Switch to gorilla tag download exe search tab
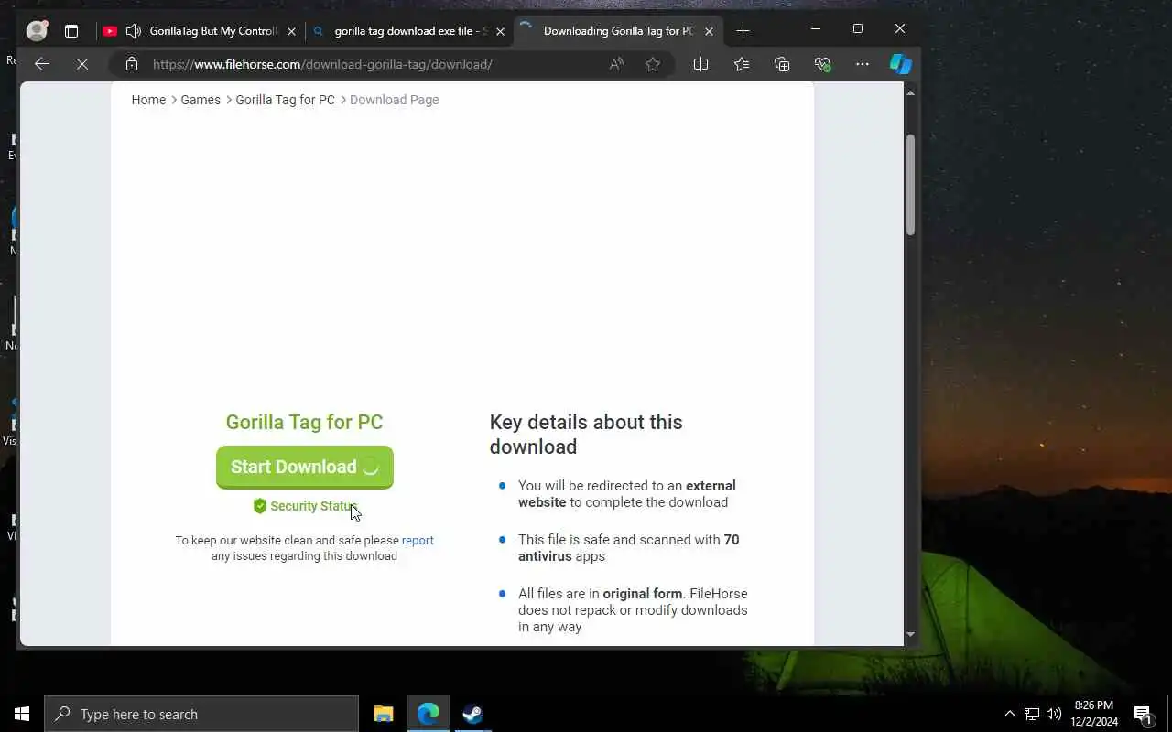 pyautogui.click(x=409, y=31)
